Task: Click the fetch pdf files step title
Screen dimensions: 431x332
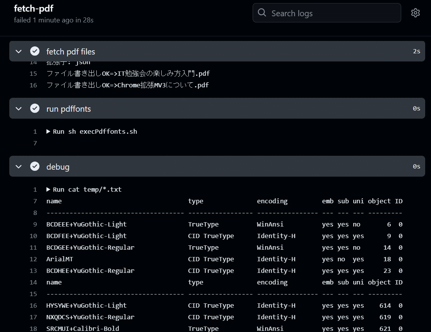Action: point(71,52)
